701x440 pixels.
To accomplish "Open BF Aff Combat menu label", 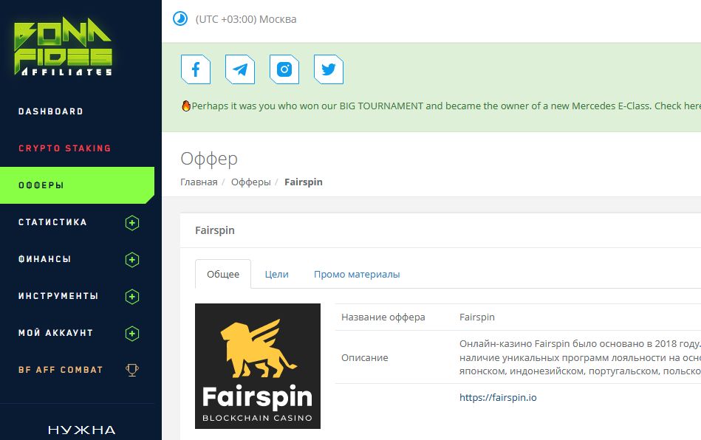I will pyautogui.click(x=61, y=370).
